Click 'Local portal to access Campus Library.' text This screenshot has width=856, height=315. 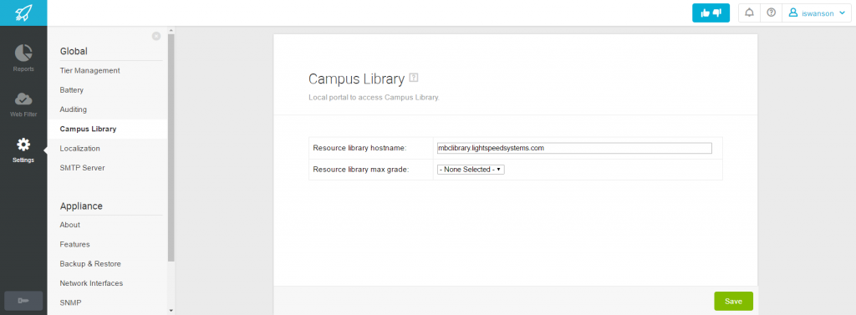(x=374, y=98)
